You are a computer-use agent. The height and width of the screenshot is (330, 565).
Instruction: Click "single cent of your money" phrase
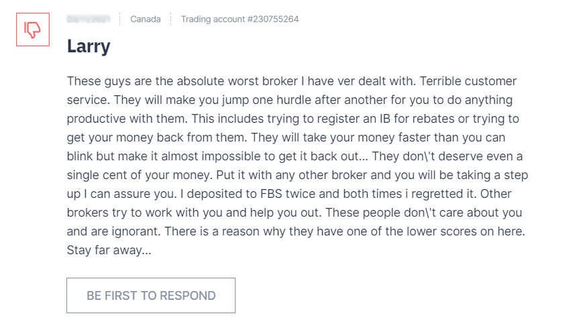click(x=139, y=175)
